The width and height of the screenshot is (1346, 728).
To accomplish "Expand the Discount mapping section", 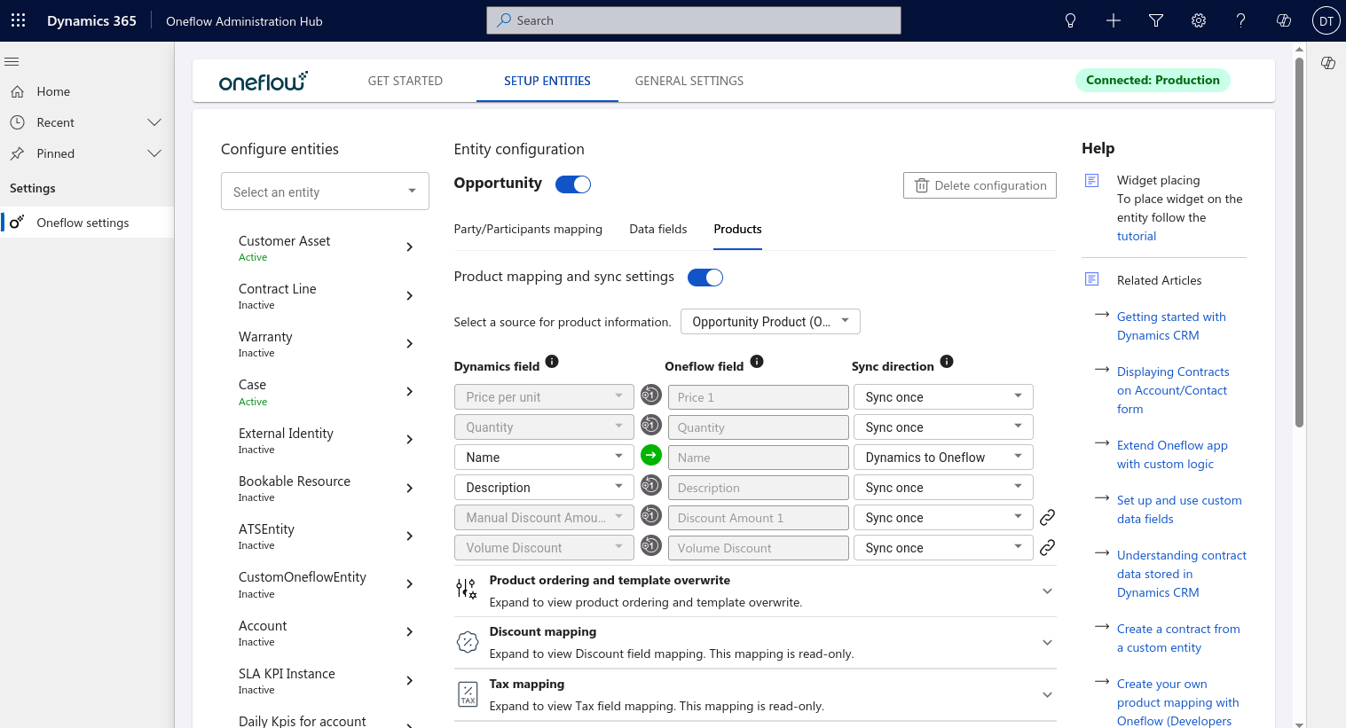I will tap(755, 643).
